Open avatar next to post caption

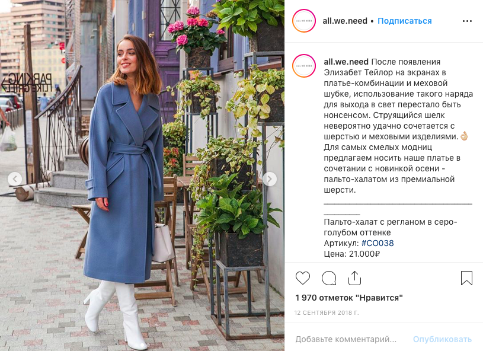point(304,66)
